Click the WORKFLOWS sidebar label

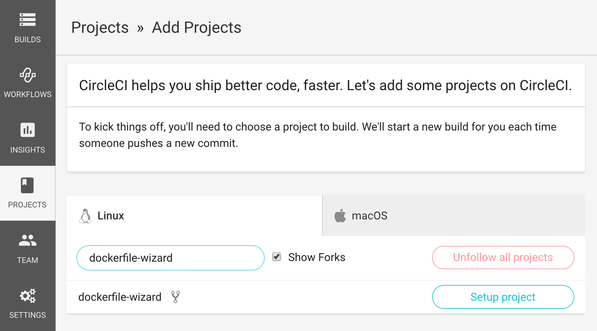pos(27,94)
